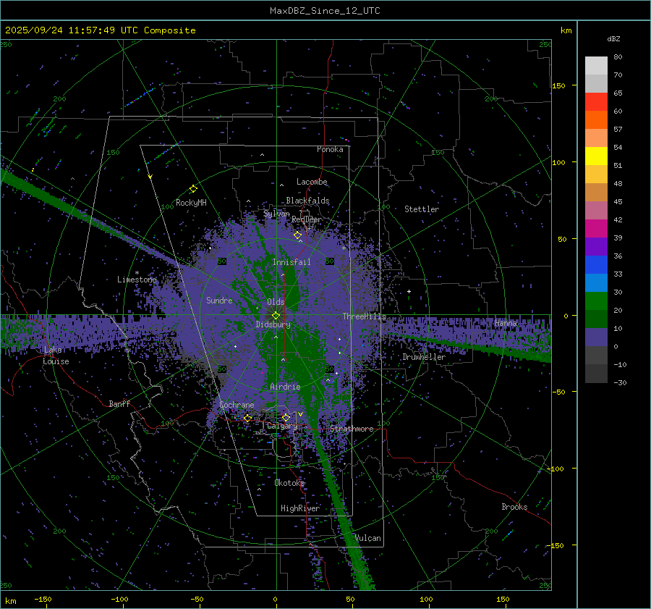The image size is (651, 609).
Task: Select the yellow diamond marker at Red Deer
Action: pos(297,235)
